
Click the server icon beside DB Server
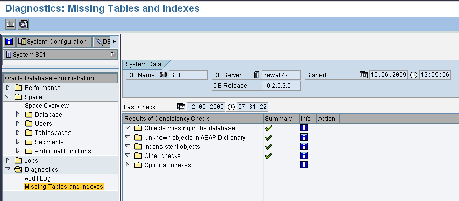257,75
